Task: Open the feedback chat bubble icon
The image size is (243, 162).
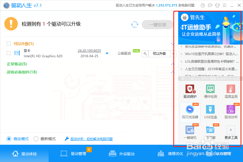Action: [210, 5]
